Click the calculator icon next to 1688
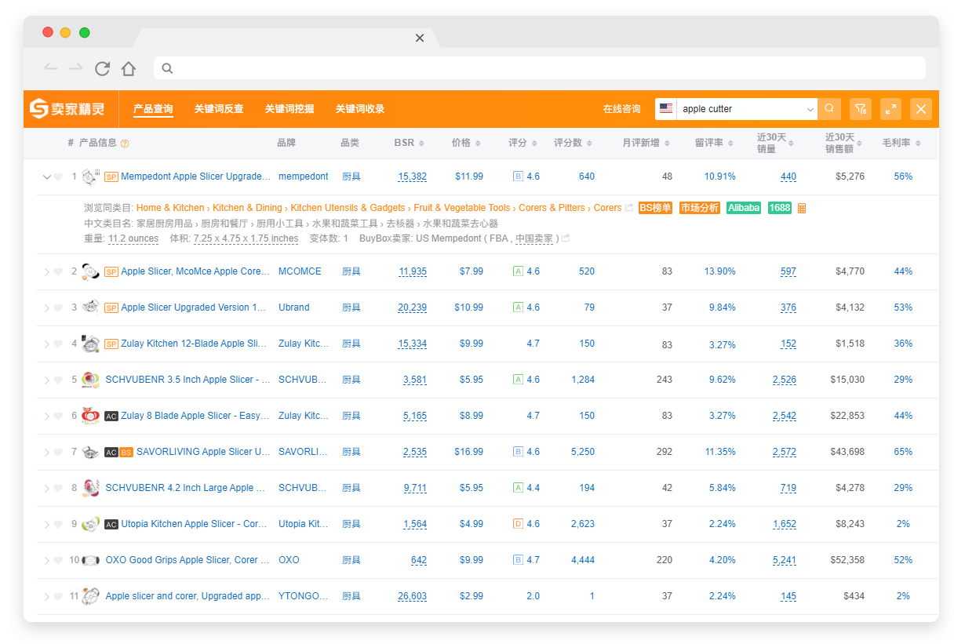The height and width of the screenshot is (644, 965). (802, 208)
